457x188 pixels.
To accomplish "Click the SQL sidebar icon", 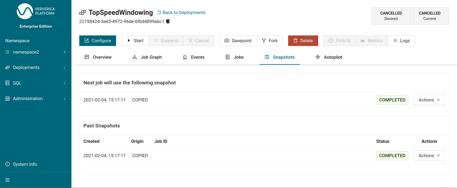I will tap(7, 83).
